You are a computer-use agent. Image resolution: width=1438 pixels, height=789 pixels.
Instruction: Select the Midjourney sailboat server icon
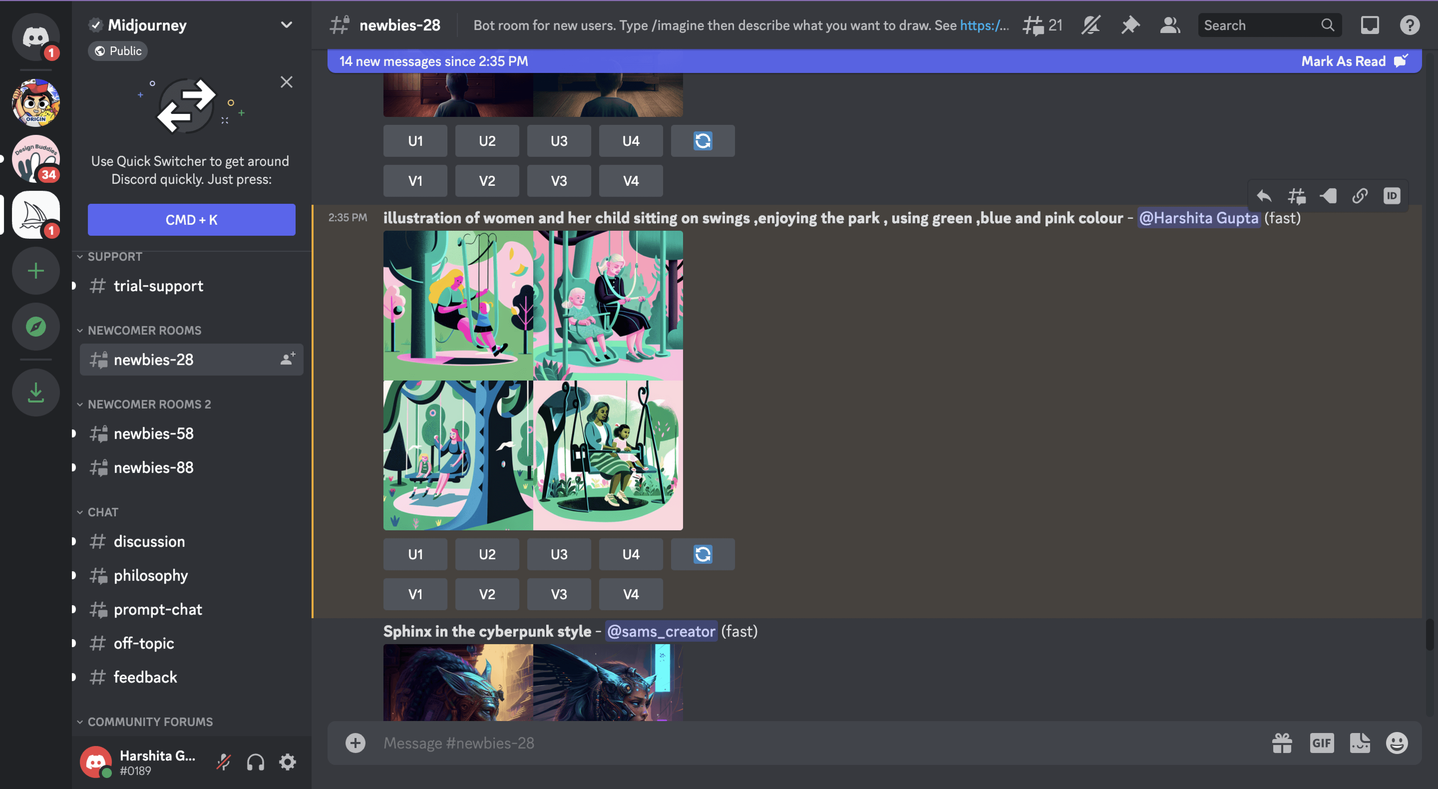[36, 215]
